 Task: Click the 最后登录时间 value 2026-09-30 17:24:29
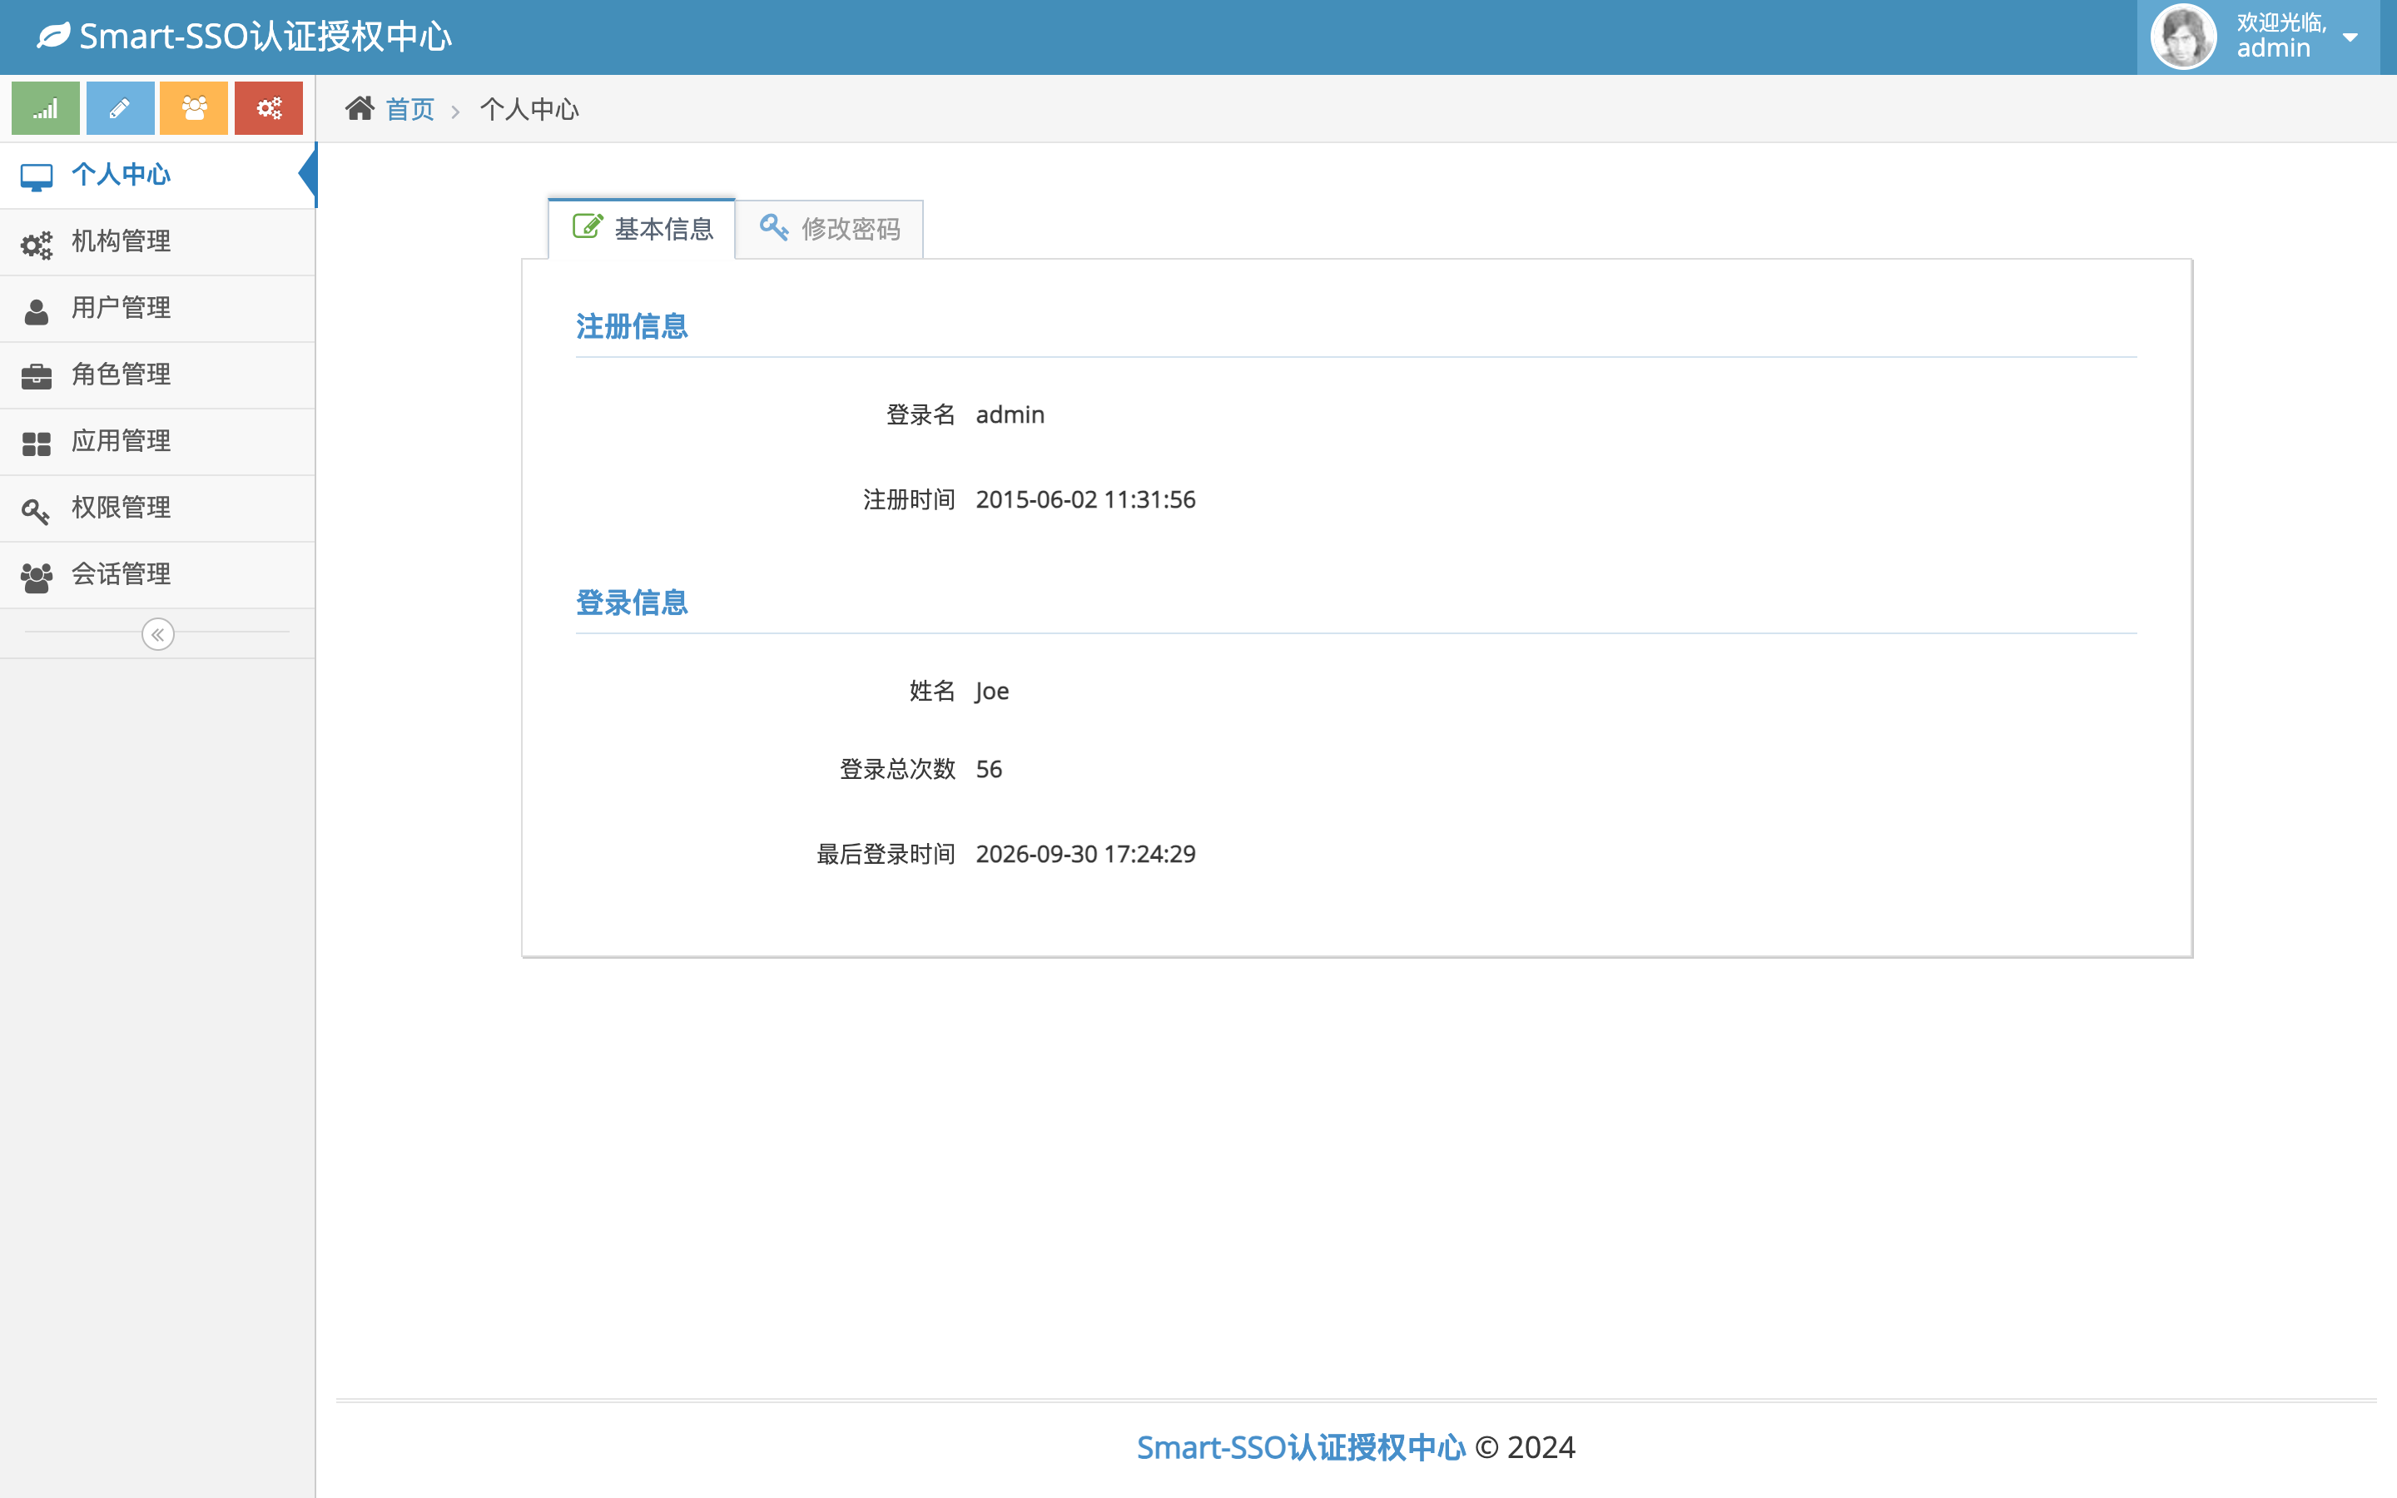[x=1085, y=854]
